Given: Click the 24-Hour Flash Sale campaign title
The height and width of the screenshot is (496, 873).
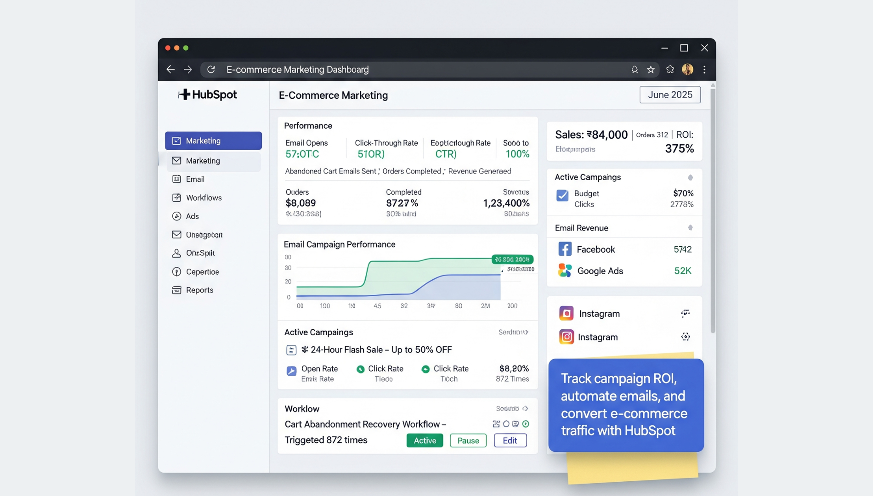Looking at the screenshot, I should 381,350.
